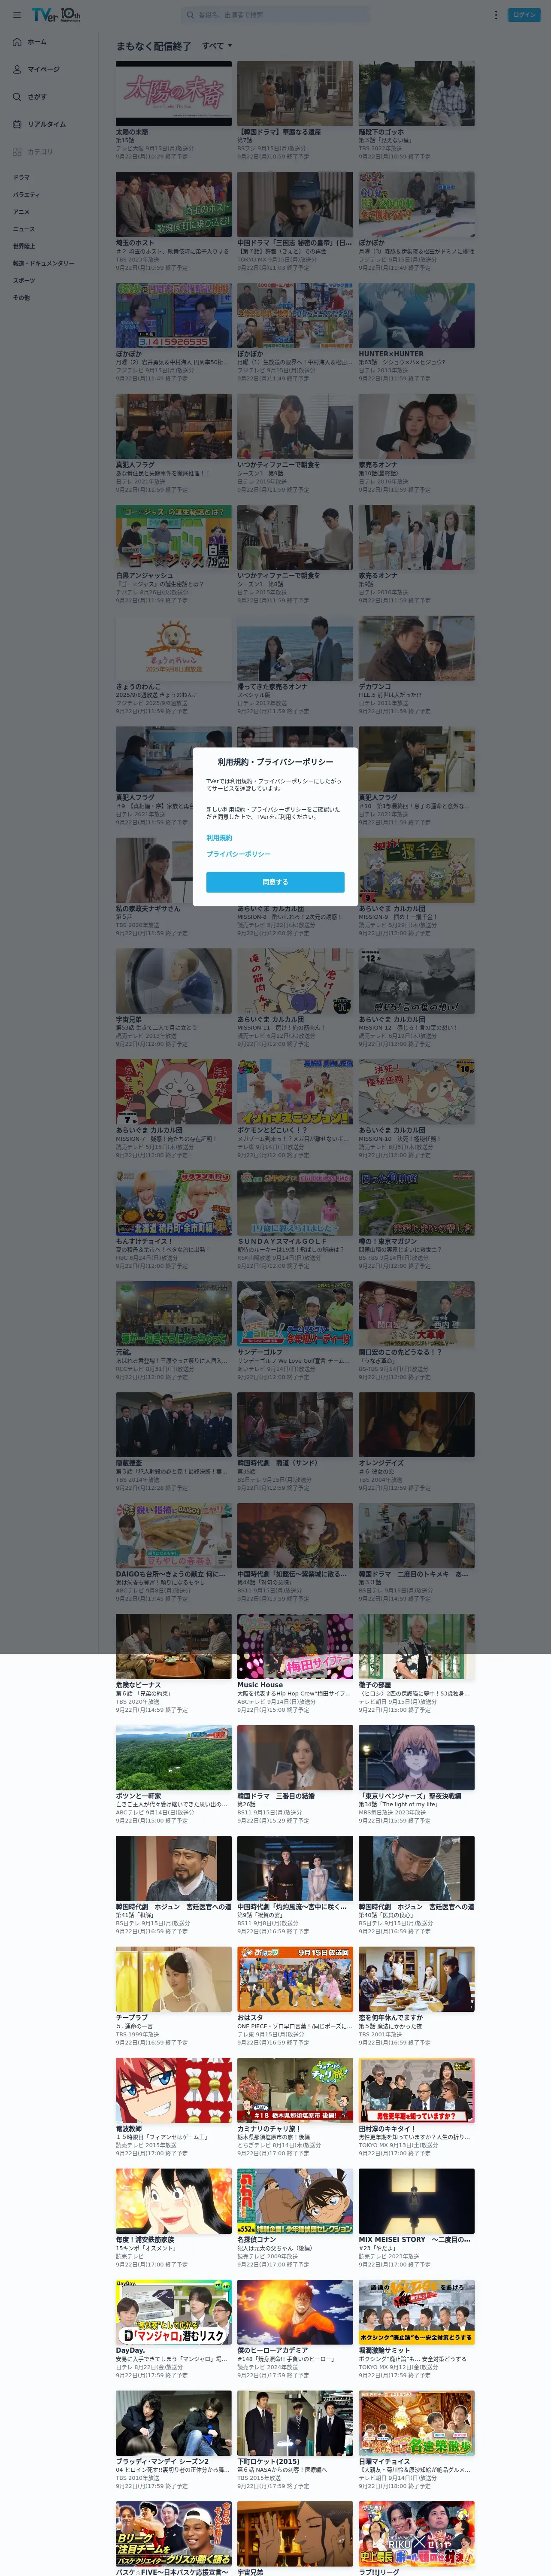Click the 田村淳のキキタイ! title text
The height and width of the screenshot is (2576, 551).
387,2129
